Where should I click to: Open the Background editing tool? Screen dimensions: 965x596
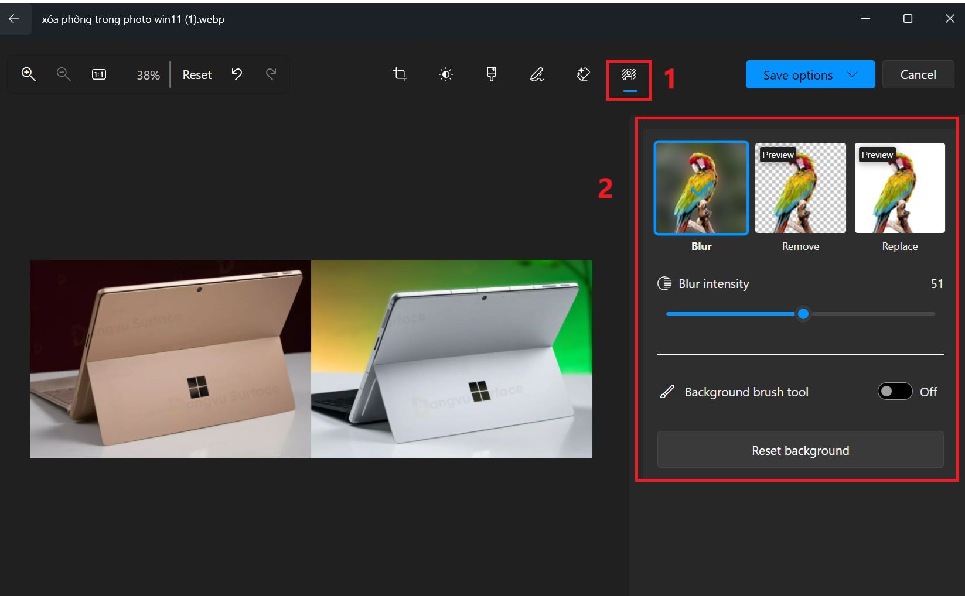tap(628, 74)
